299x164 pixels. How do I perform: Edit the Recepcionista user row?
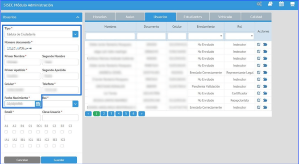click(x=258, y=100)
